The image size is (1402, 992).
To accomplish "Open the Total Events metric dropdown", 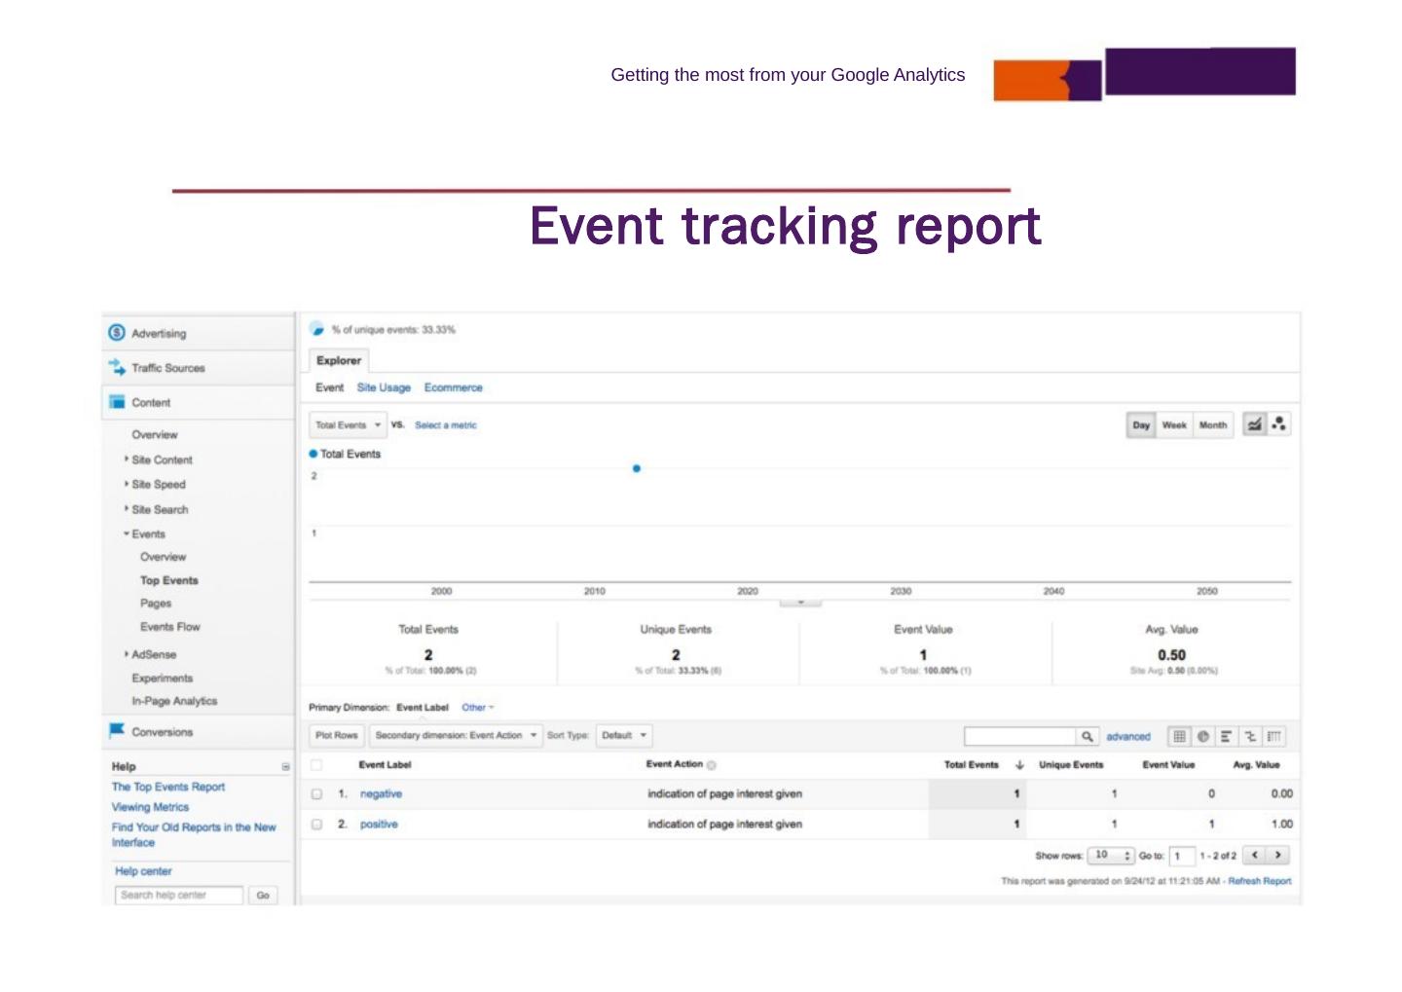I will [x=348, y=425].
